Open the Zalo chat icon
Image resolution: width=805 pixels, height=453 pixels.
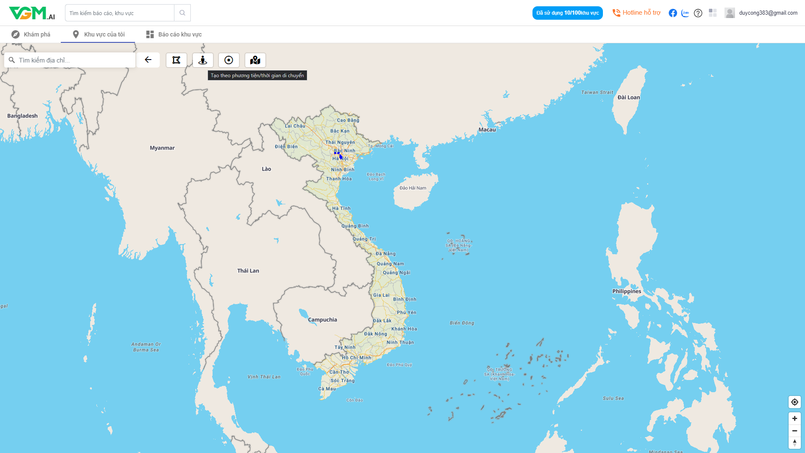(x=686, y=13)
